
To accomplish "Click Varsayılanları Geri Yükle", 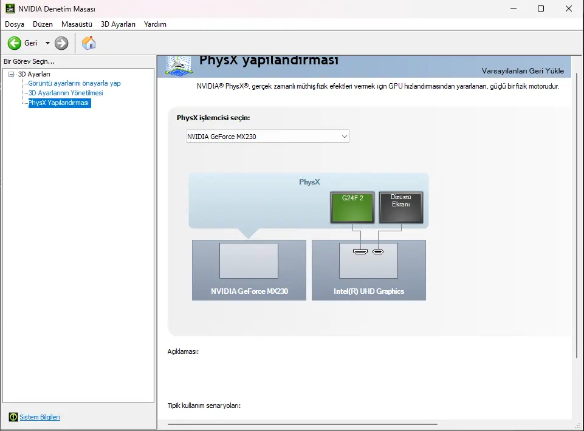I will pyautogui.click(x=523, y=70).
